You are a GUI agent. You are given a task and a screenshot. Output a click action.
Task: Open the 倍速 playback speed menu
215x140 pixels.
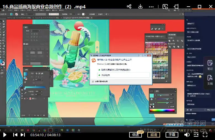pyautogui.click(x=136, y=135)
